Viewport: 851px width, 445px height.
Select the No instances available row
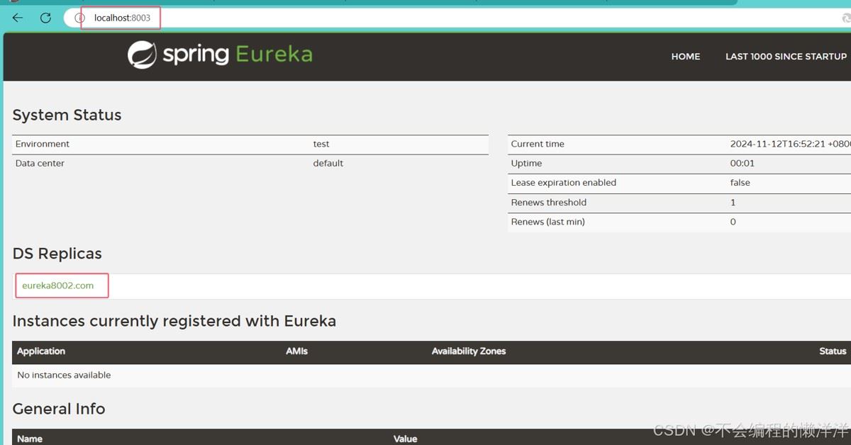pos(431,376)
